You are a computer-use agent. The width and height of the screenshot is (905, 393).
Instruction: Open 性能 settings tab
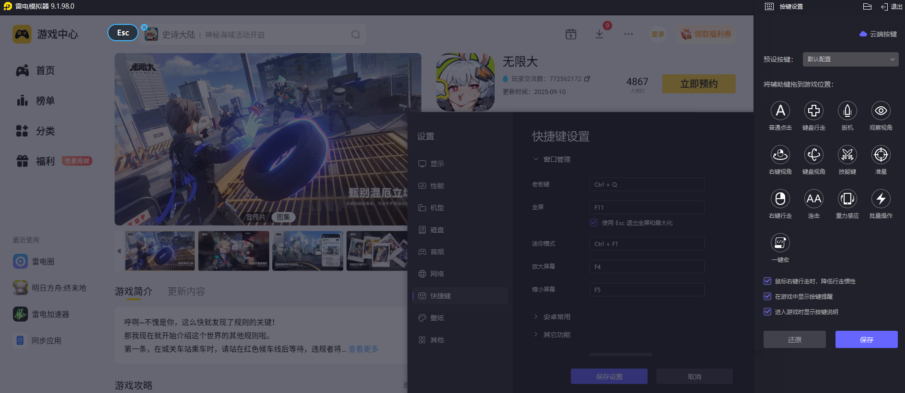click(460, 186)
